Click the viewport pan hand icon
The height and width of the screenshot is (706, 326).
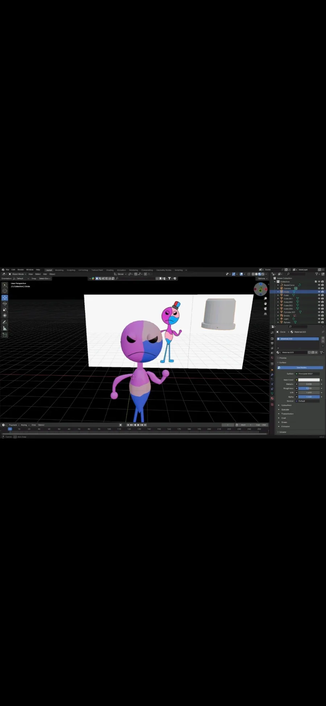pos(266,304)
